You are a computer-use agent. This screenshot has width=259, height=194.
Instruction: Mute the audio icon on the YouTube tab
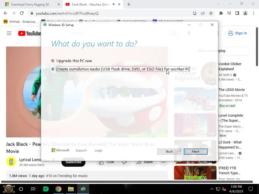(114, 4)
